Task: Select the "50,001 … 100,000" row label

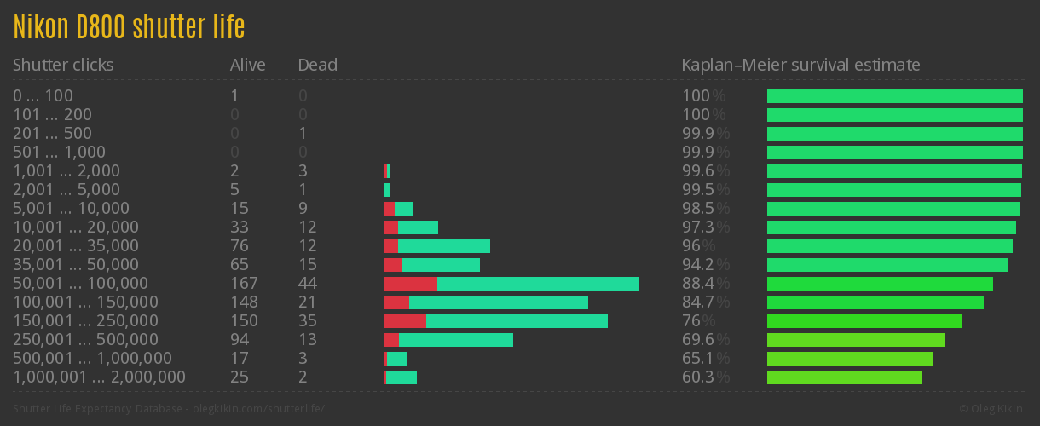Action: (x=80, y=284)
